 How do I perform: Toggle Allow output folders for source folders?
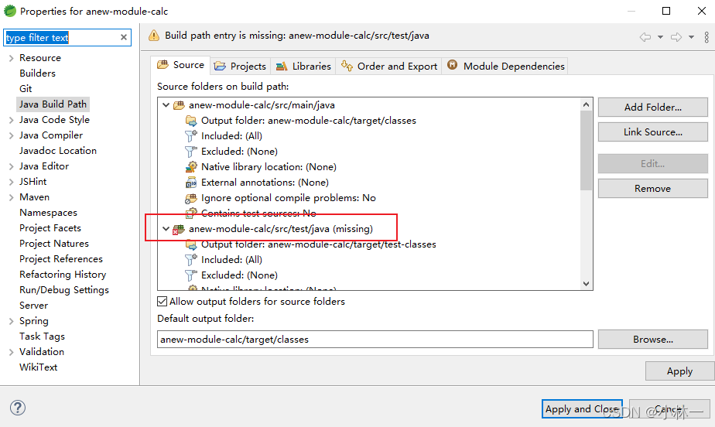(162, 301)
